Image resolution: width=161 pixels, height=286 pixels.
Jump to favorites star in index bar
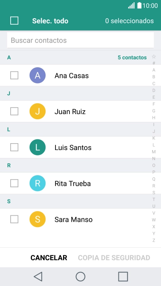coord(154,57)
